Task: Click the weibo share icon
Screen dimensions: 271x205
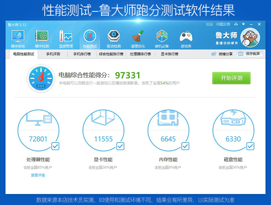Action: tap(214, 54)
